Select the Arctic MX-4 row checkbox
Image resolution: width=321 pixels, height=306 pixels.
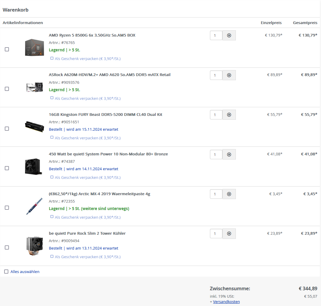[7, 208]
